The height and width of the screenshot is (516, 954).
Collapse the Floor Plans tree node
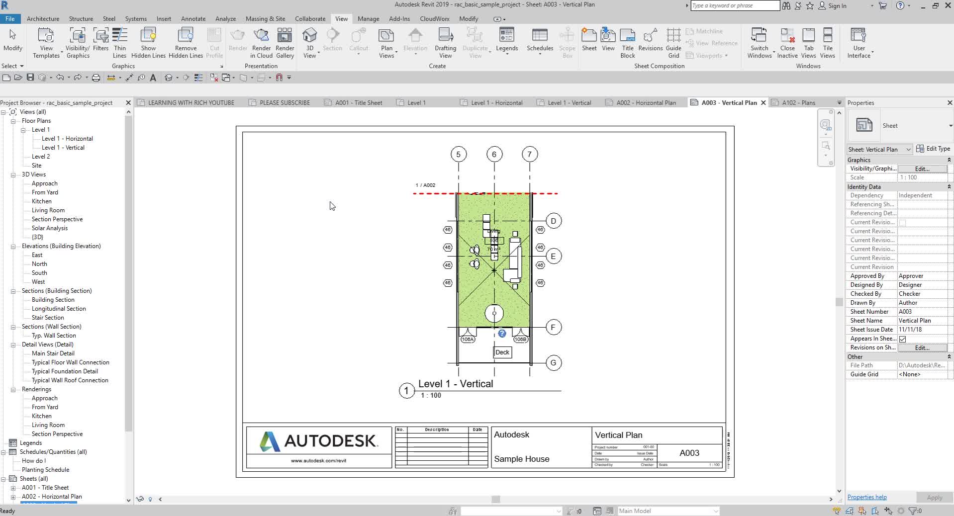pyautogui.click(x=12, y=121)
